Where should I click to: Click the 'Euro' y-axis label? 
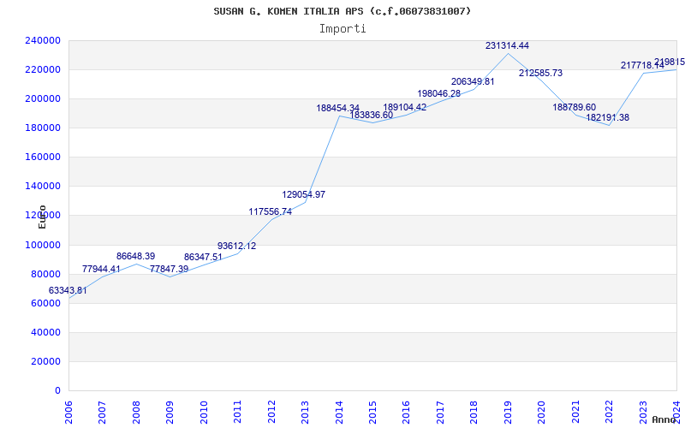coord(42,217)
